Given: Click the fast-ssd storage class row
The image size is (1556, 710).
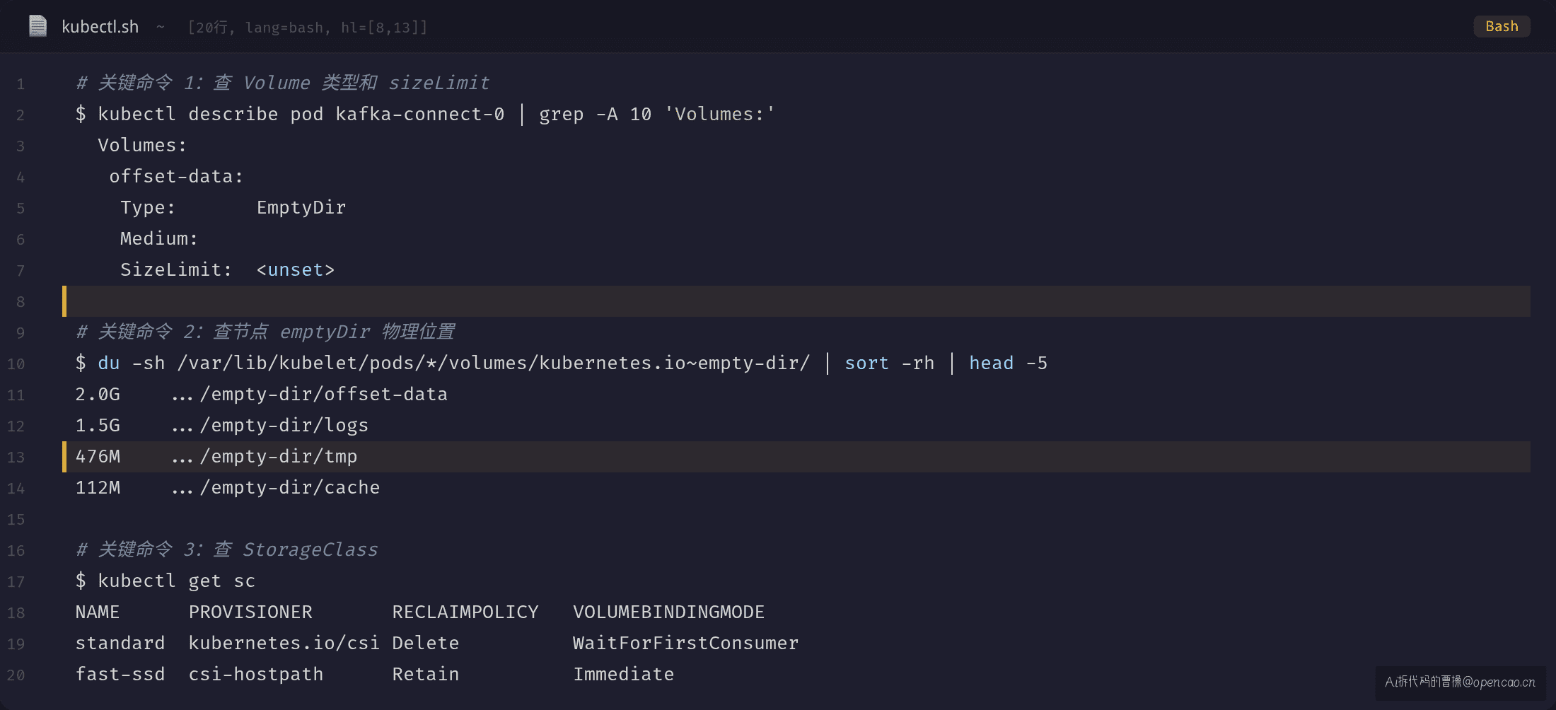Looking at the screenshot, I should [x=375, y=675].
